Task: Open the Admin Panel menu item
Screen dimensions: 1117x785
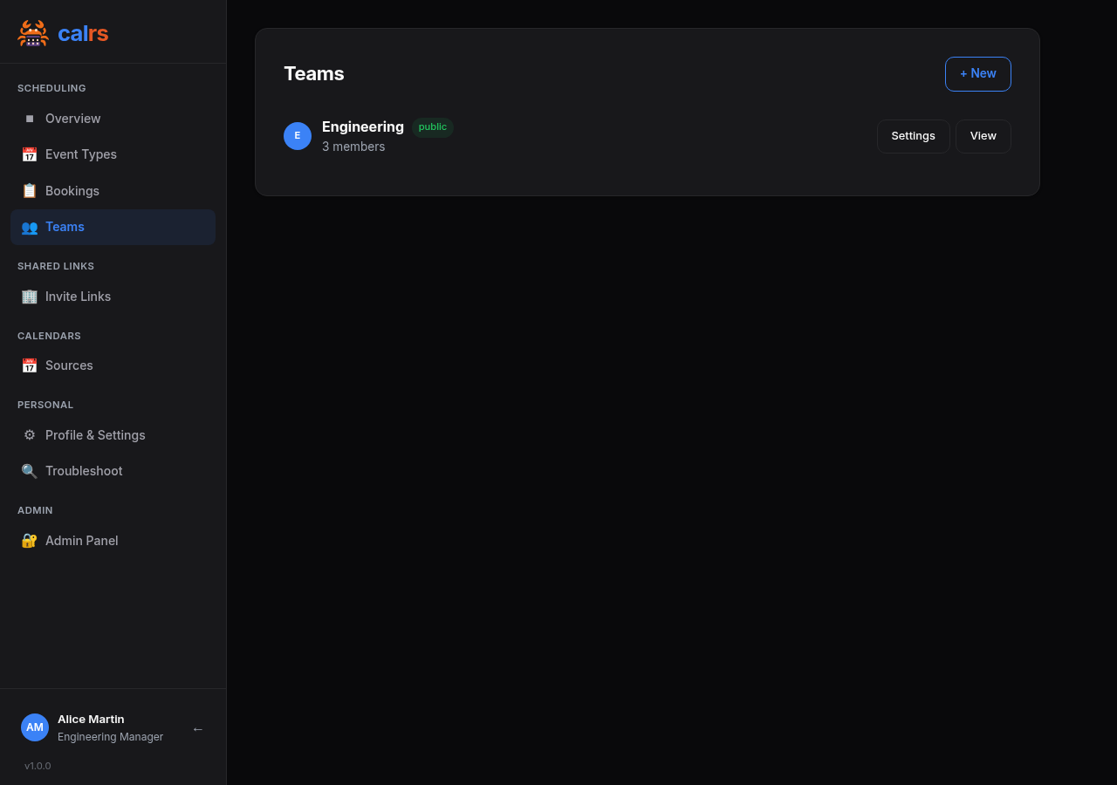Action: [82, 541]
